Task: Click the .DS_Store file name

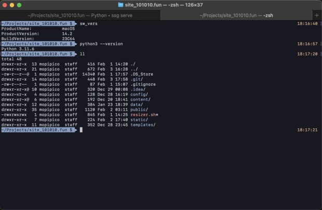Action: click(x=142, y=74)
